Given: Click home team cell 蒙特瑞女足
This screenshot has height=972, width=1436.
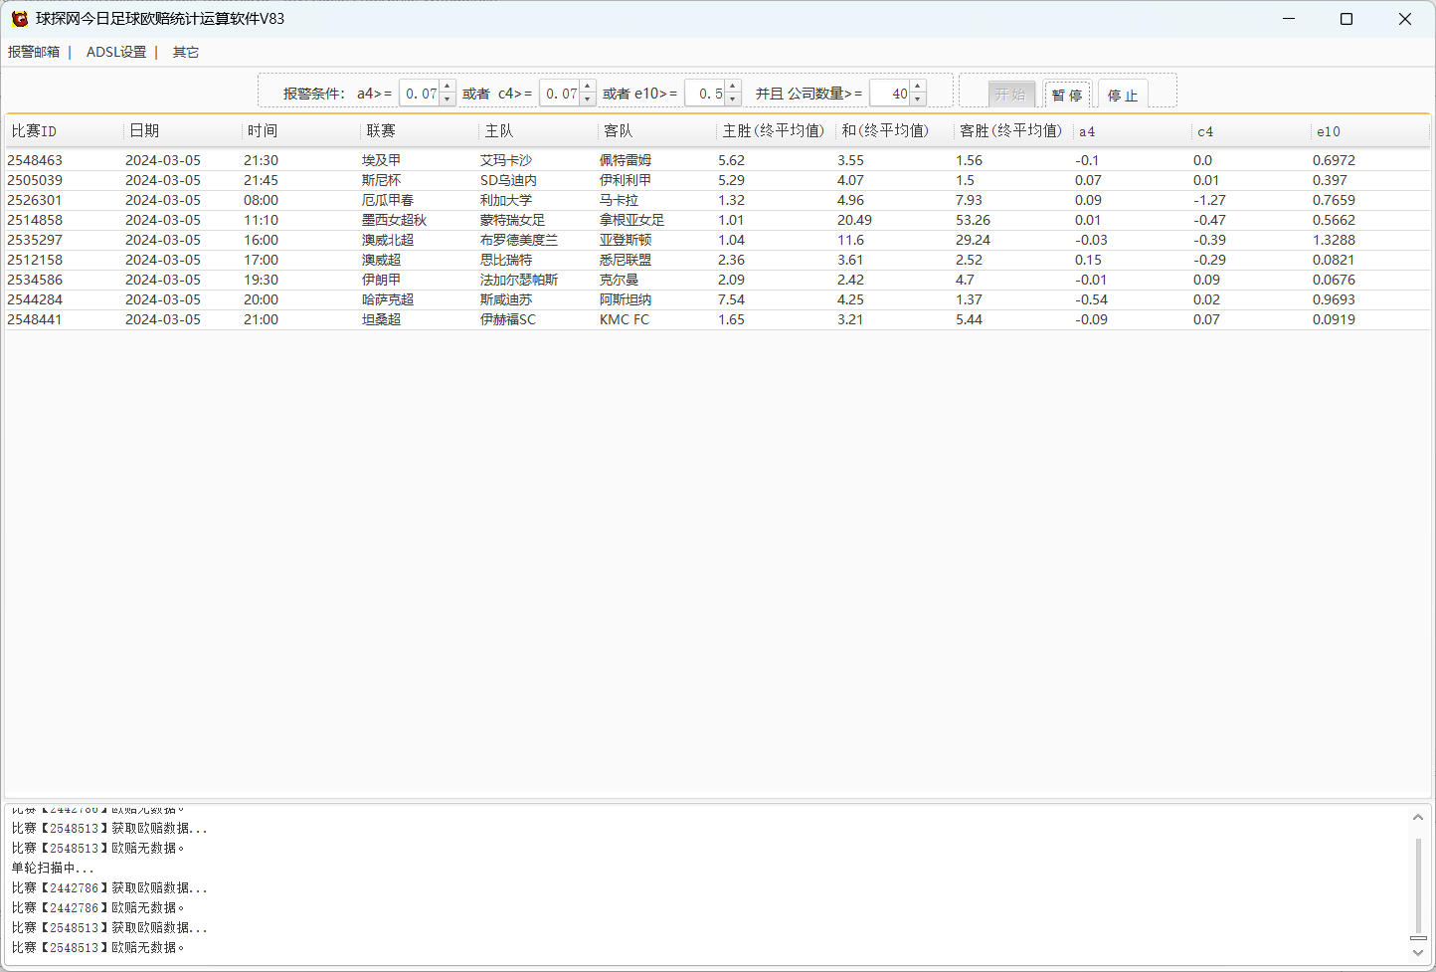Looking at the screenshot, I should click(513, 220).
